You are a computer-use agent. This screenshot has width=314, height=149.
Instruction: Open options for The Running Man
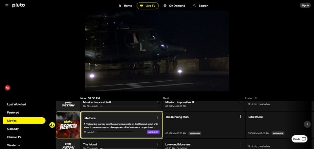(x=240, y=117)
